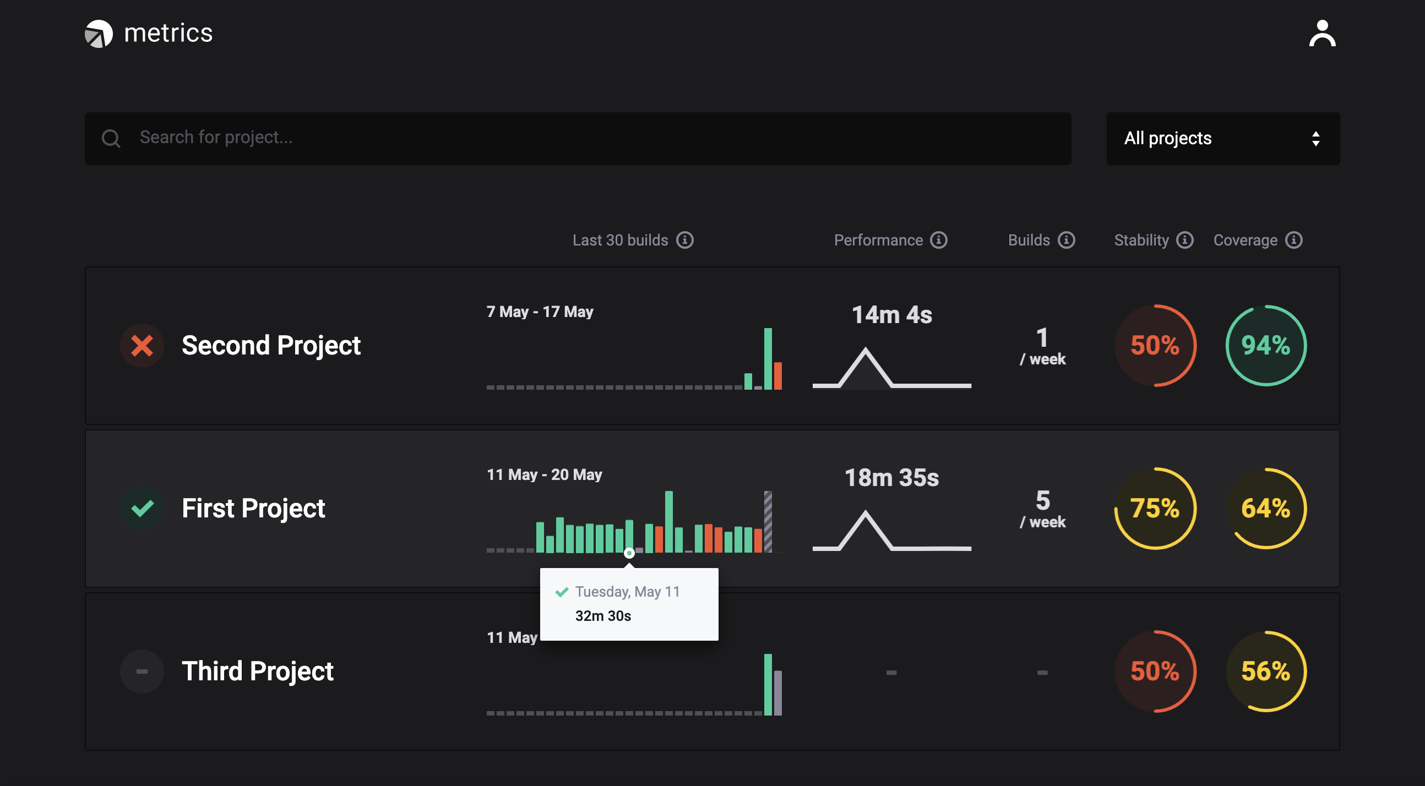Click the Stability info icon
The width and height of the screenshot is (1425, 786).
pos(1184,240)
